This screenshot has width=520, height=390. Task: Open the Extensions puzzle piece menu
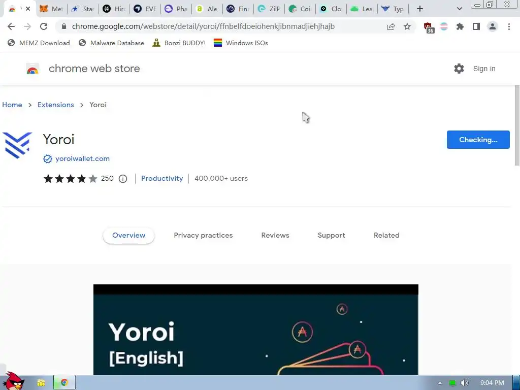460,26
